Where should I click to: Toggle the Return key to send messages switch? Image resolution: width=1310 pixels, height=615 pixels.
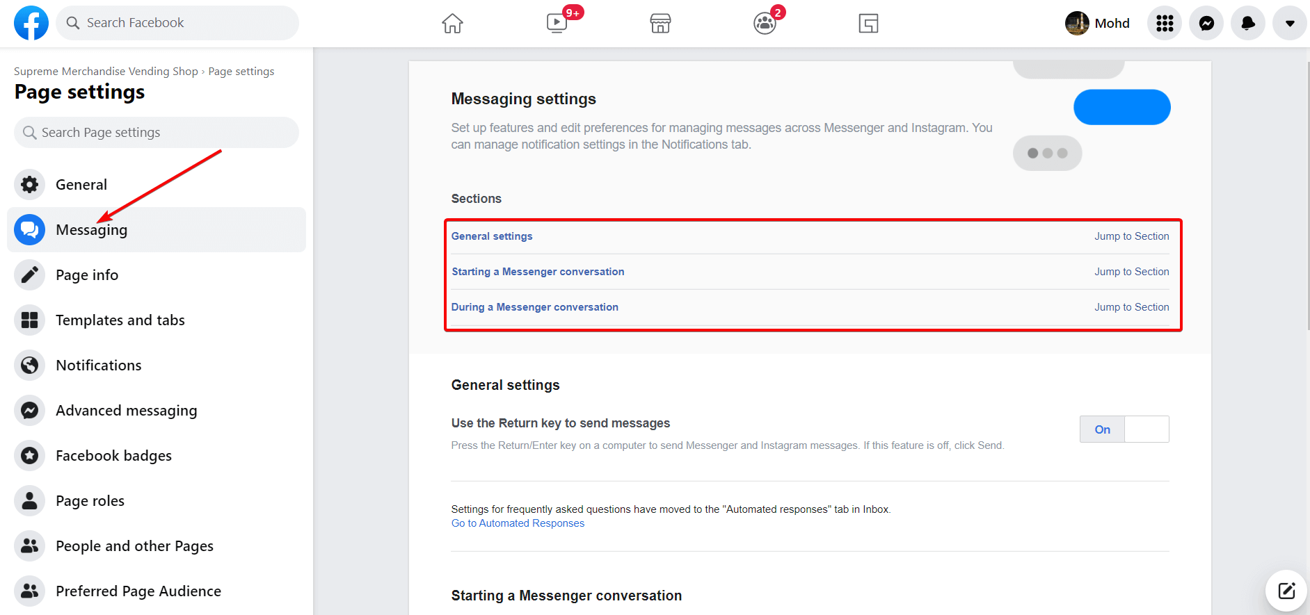(1124, 429)
